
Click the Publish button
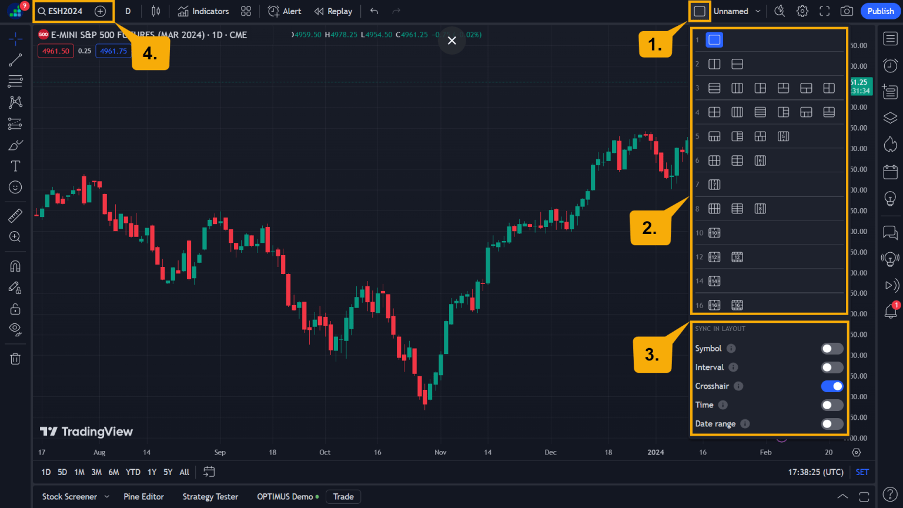coord(880,11)
